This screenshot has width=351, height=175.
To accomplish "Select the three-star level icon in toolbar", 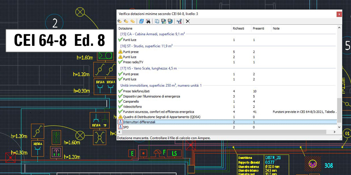I will tap(133, 21).
